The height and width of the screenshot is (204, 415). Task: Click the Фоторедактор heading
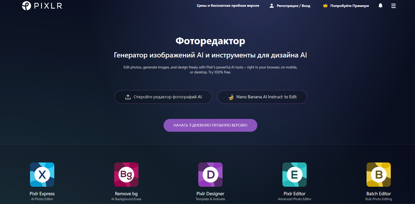(x=210, y=41)
